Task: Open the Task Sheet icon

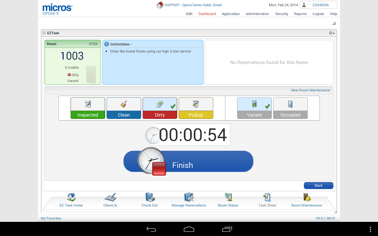Action: pyautogui.click(x=267, y=197)
